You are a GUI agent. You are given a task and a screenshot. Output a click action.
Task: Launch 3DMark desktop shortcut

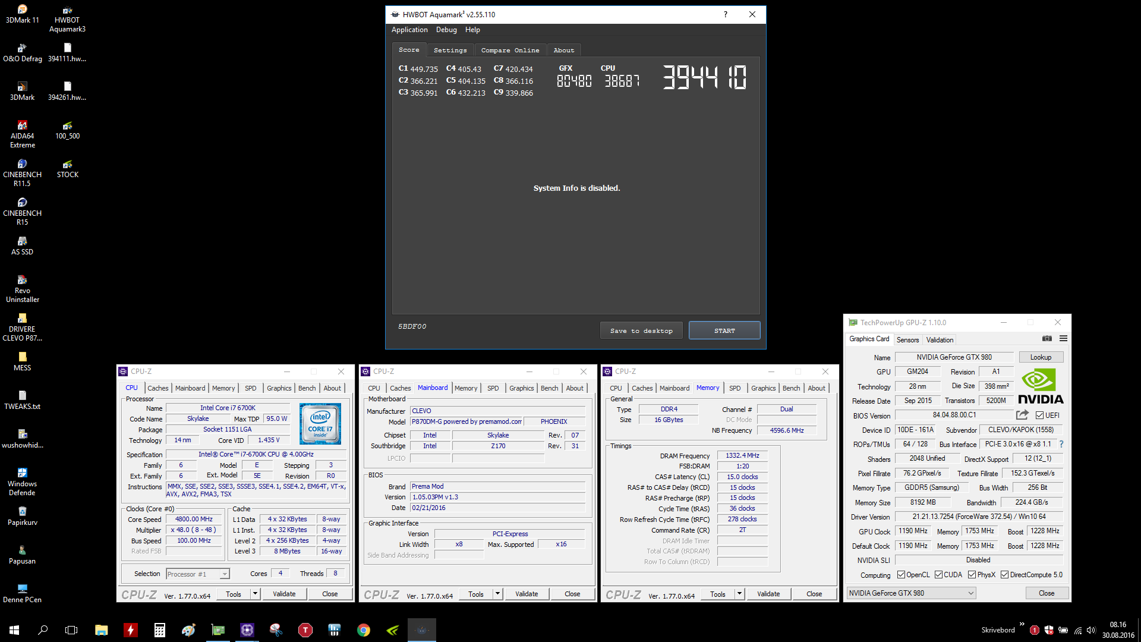(x=22, y=91)
